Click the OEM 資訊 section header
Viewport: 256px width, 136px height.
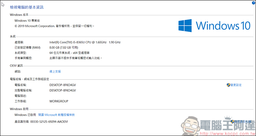point(16,66)
